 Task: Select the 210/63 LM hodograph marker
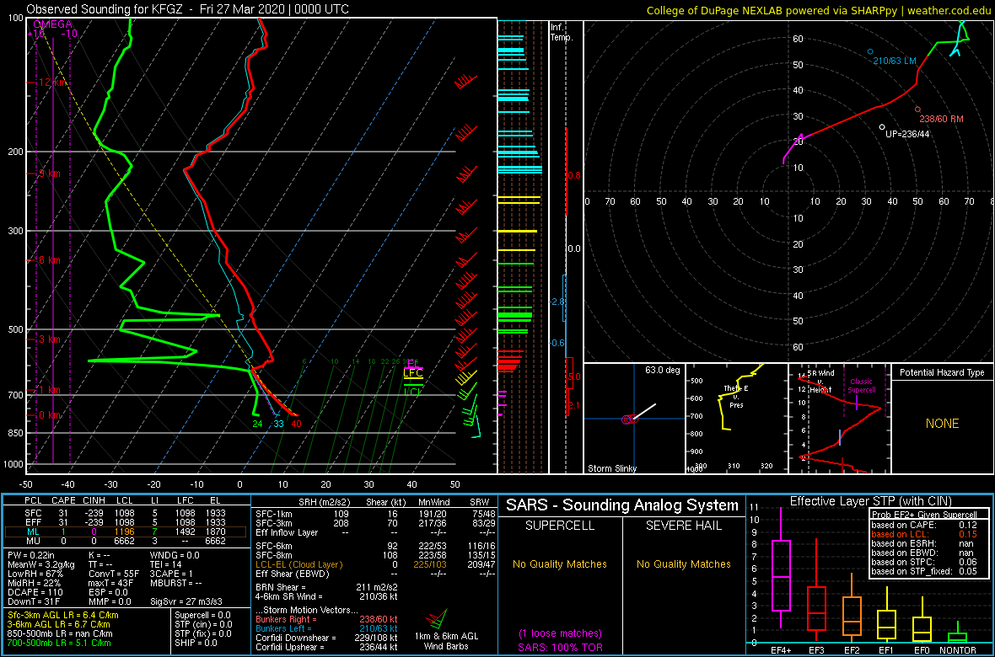click(x=870, y=51)
